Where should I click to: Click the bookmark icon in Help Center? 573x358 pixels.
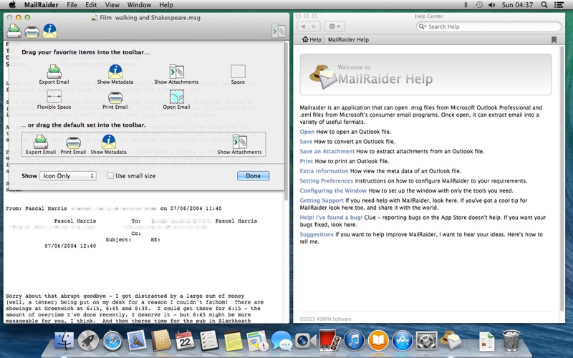coord(554,39)
